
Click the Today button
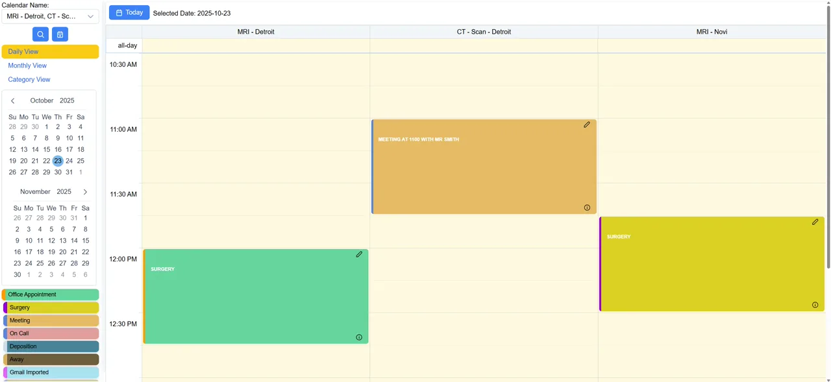click(x=129, y=12)
